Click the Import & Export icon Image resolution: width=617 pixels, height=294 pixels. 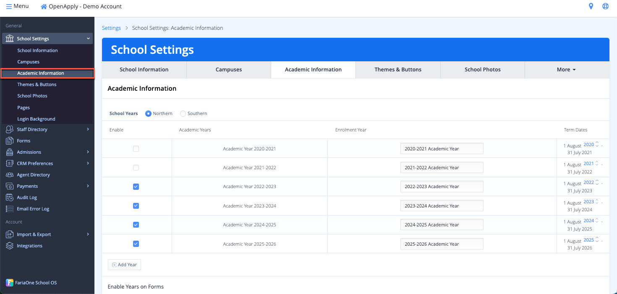[10, 234]
